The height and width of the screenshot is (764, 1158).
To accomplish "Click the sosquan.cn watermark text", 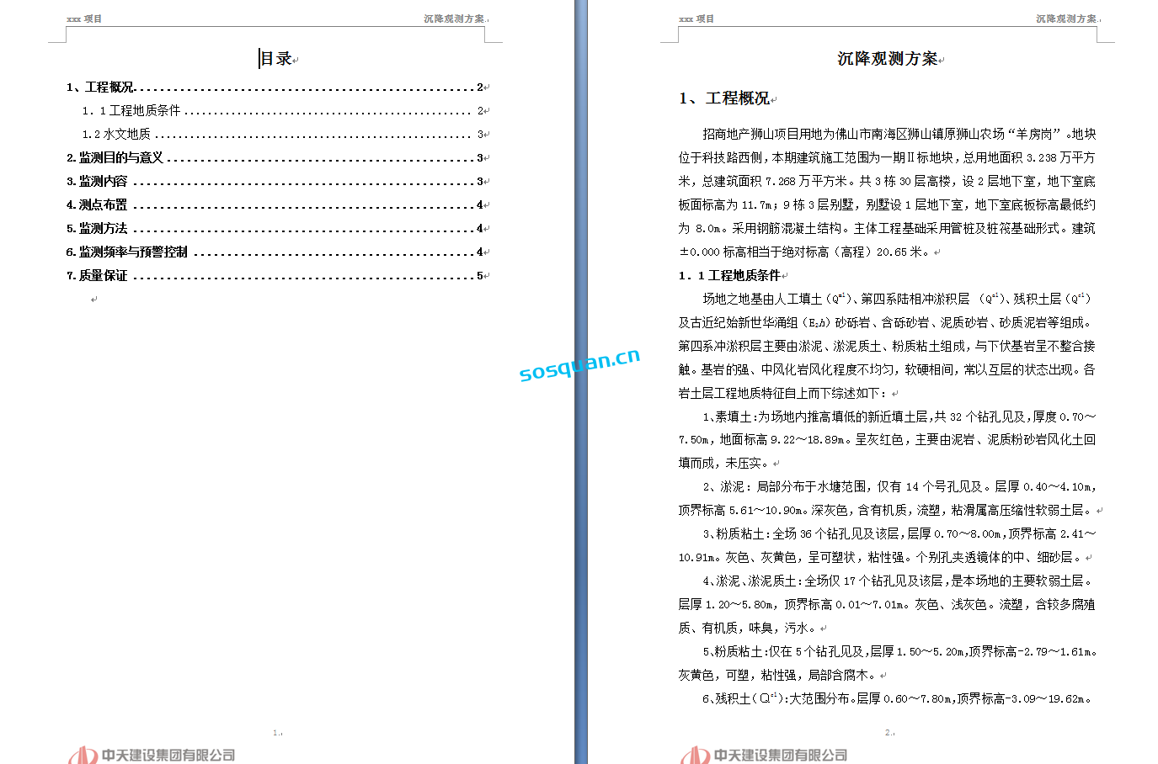I will point(579,365).
